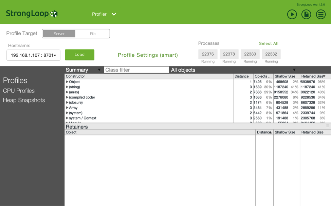Open the hamburger menu icon top right
Image resolution: width=331 pixels, height=206 pixels.
coord(320,14)
